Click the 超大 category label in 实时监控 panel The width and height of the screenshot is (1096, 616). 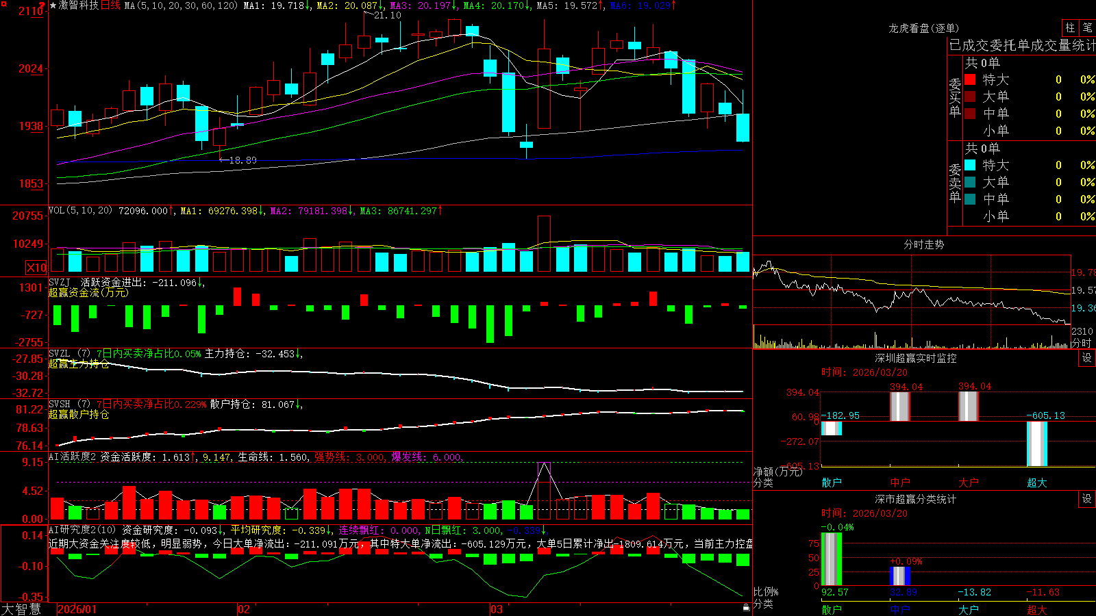tap(1037, 483)
